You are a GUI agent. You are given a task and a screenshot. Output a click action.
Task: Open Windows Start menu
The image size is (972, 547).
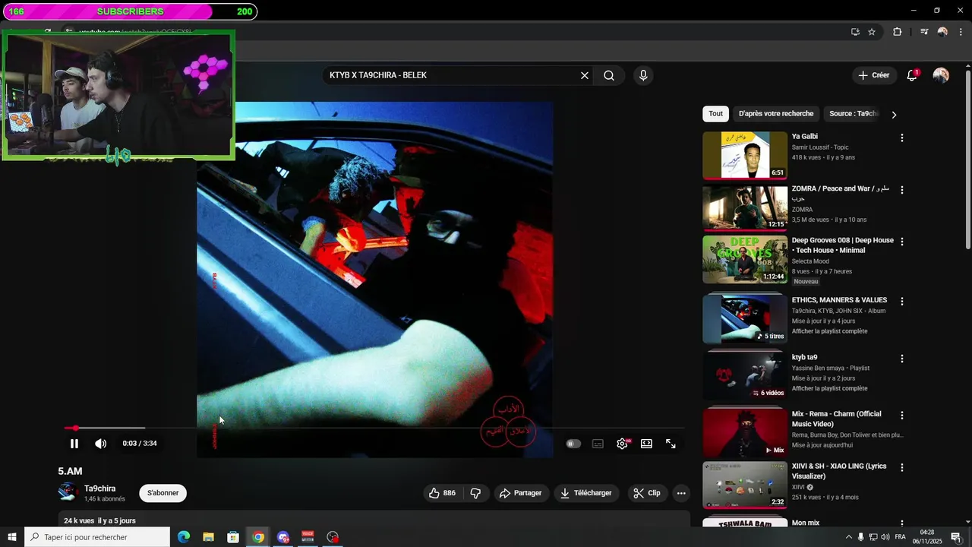[x=12, y=537]
